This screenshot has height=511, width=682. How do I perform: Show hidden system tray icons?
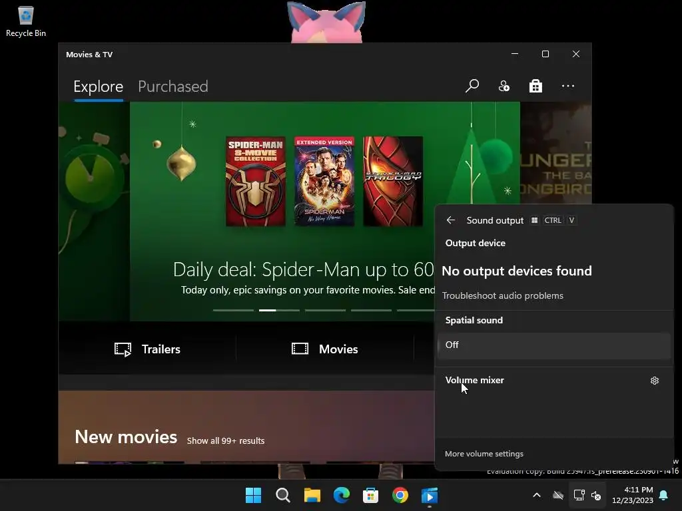[537, 495]
